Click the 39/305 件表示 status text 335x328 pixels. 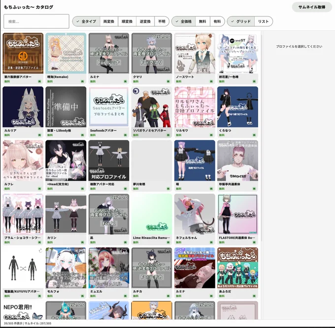tap(13, 324)
